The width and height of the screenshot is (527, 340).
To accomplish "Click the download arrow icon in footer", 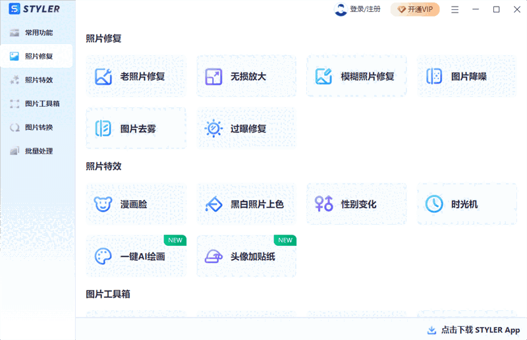I will tap(431, 330).
